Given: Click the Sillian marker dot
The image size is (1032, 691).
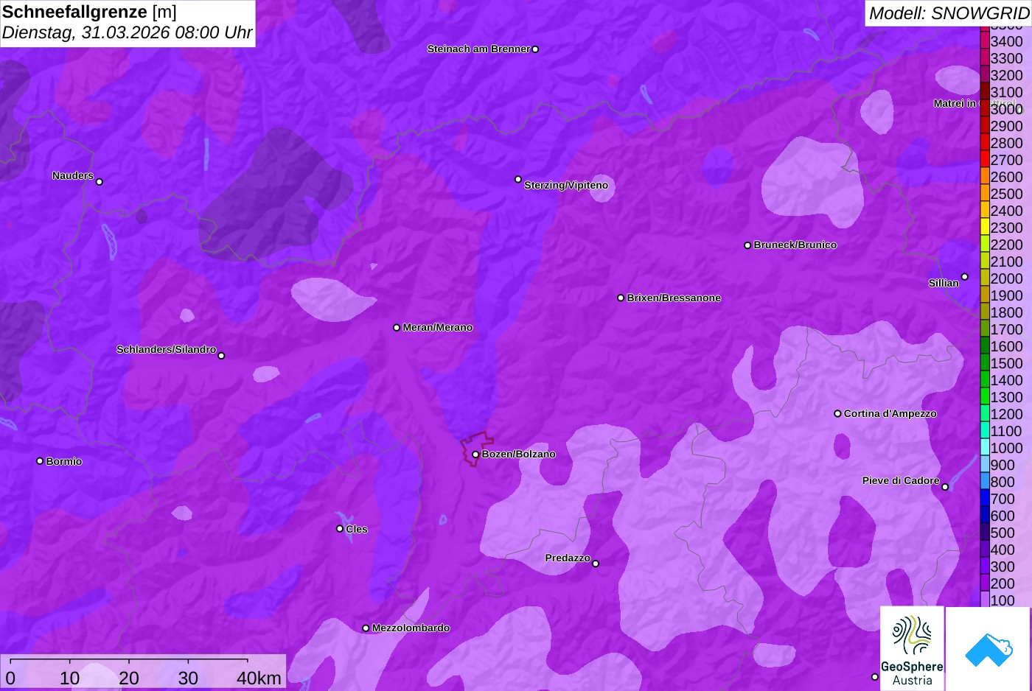Looking at the screenshot, I should [x=965, y=277].
